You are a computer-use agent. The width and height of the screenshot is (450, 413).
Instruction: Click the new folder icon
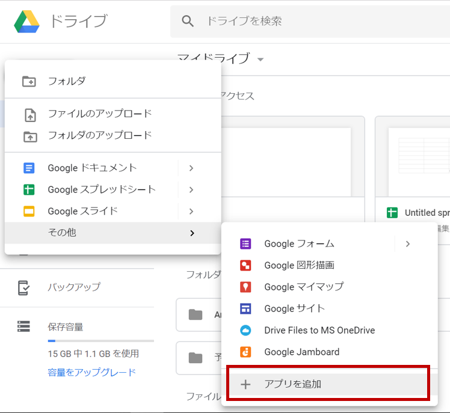pos(29,81)
